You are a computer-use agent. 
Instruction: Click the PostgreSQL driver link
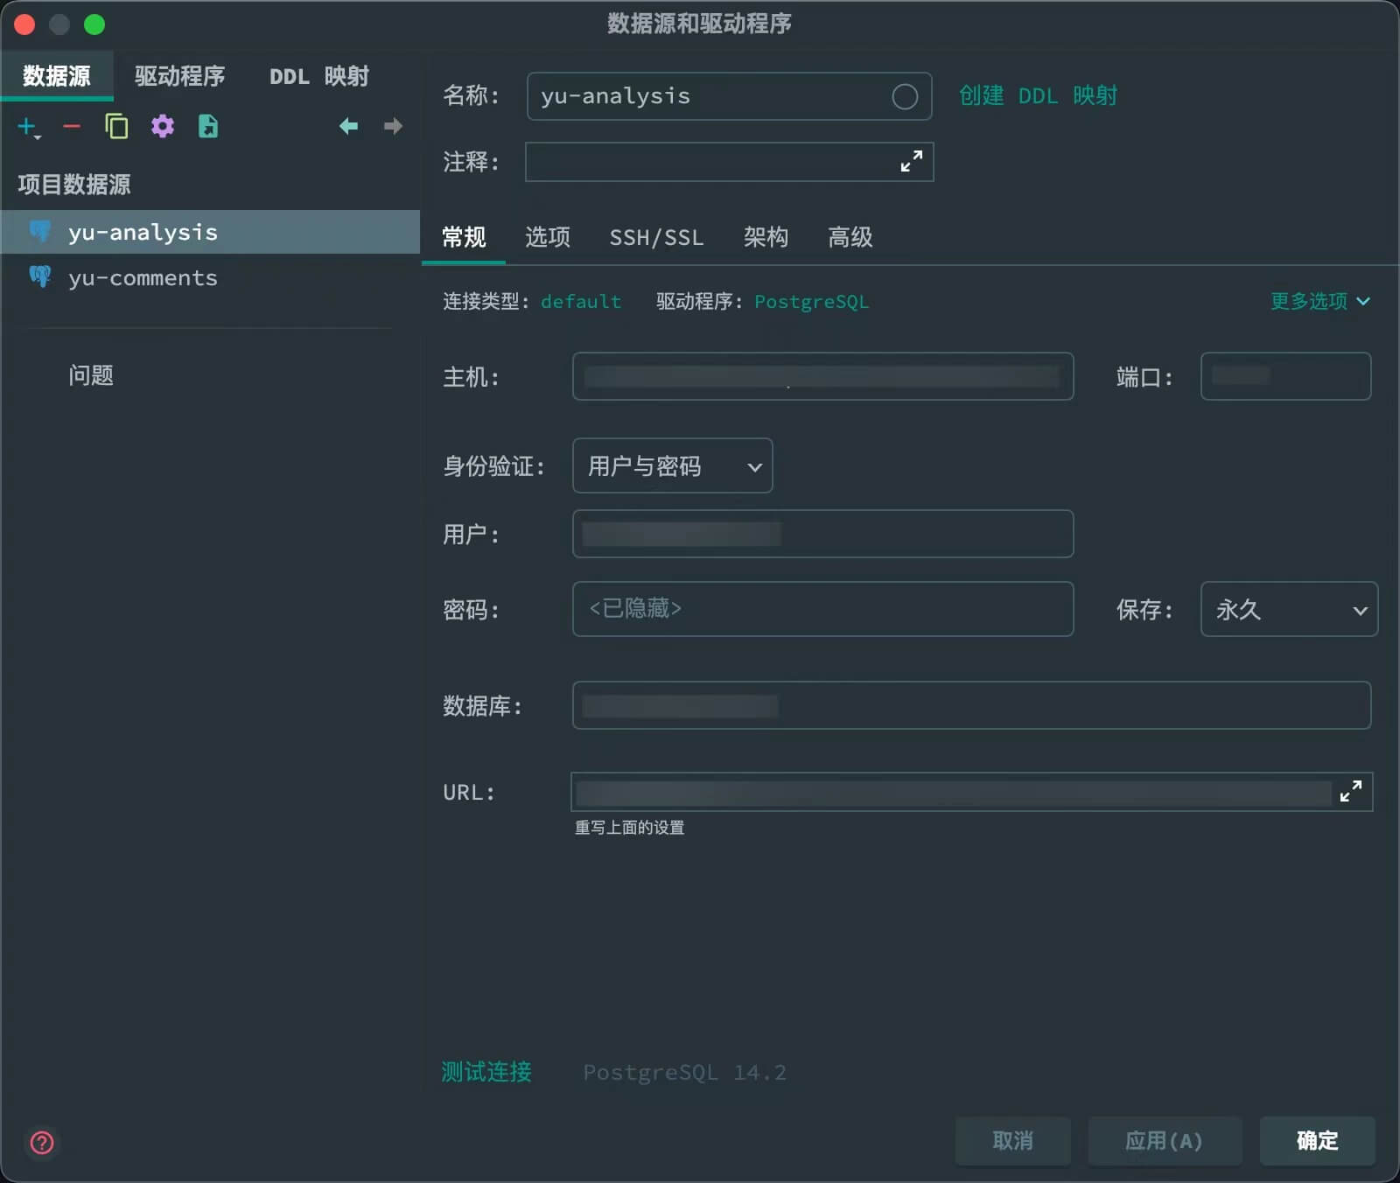coord(811,302)
